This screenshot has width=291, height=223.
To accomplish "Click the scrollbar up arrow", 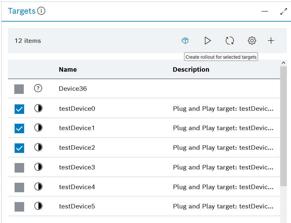I will pyautogui.click(x=283, y=63).
